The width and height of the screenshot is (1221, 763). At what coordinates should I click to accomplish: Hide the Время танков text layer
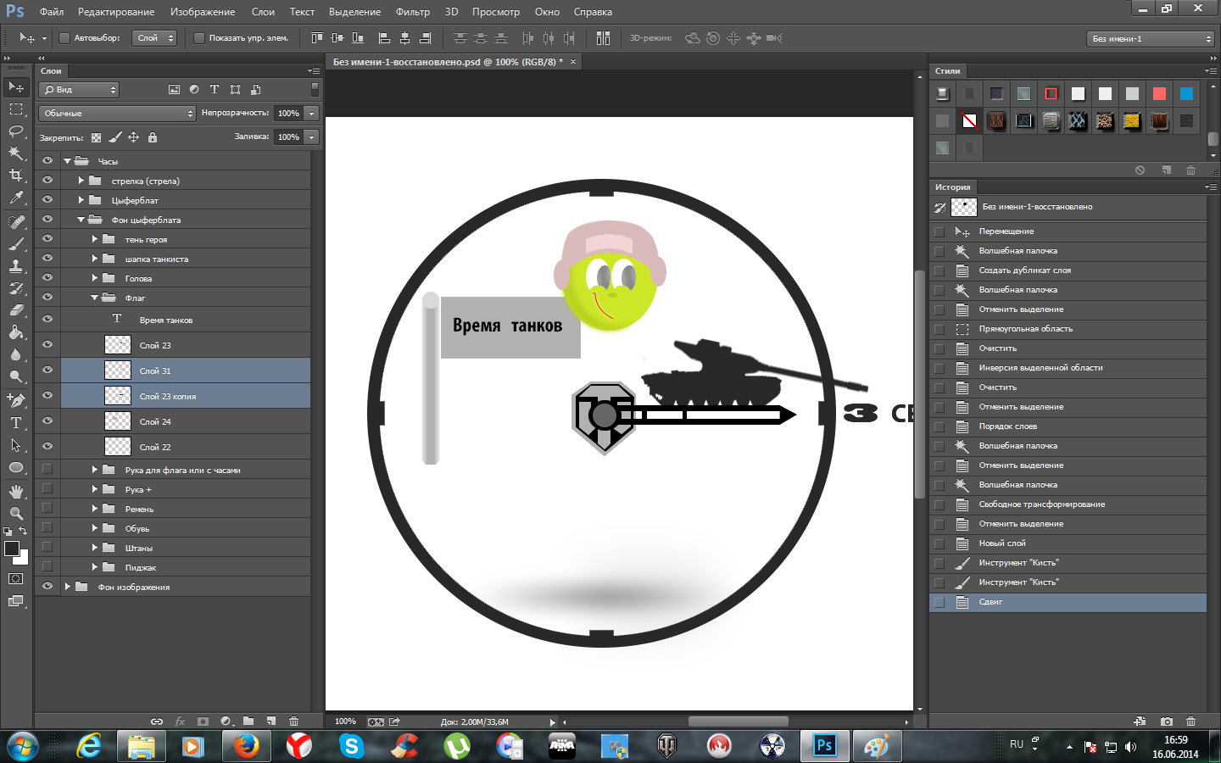47,320
